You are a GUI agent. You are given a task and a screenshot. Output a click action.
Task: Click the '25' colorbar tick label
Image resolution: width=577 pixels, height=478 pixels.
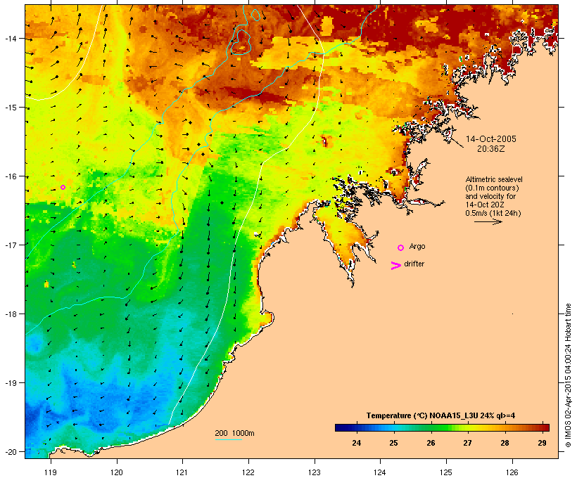coord(393,443)
